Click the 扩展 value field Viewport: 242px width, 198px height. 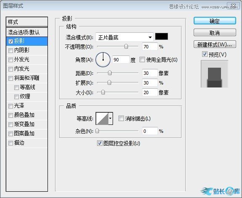[x=150, y=83]
